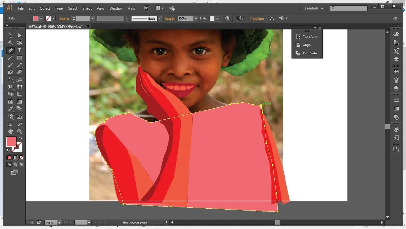Select the Type tool
This screenshot has height=229, width=406.
coord(19,50)
